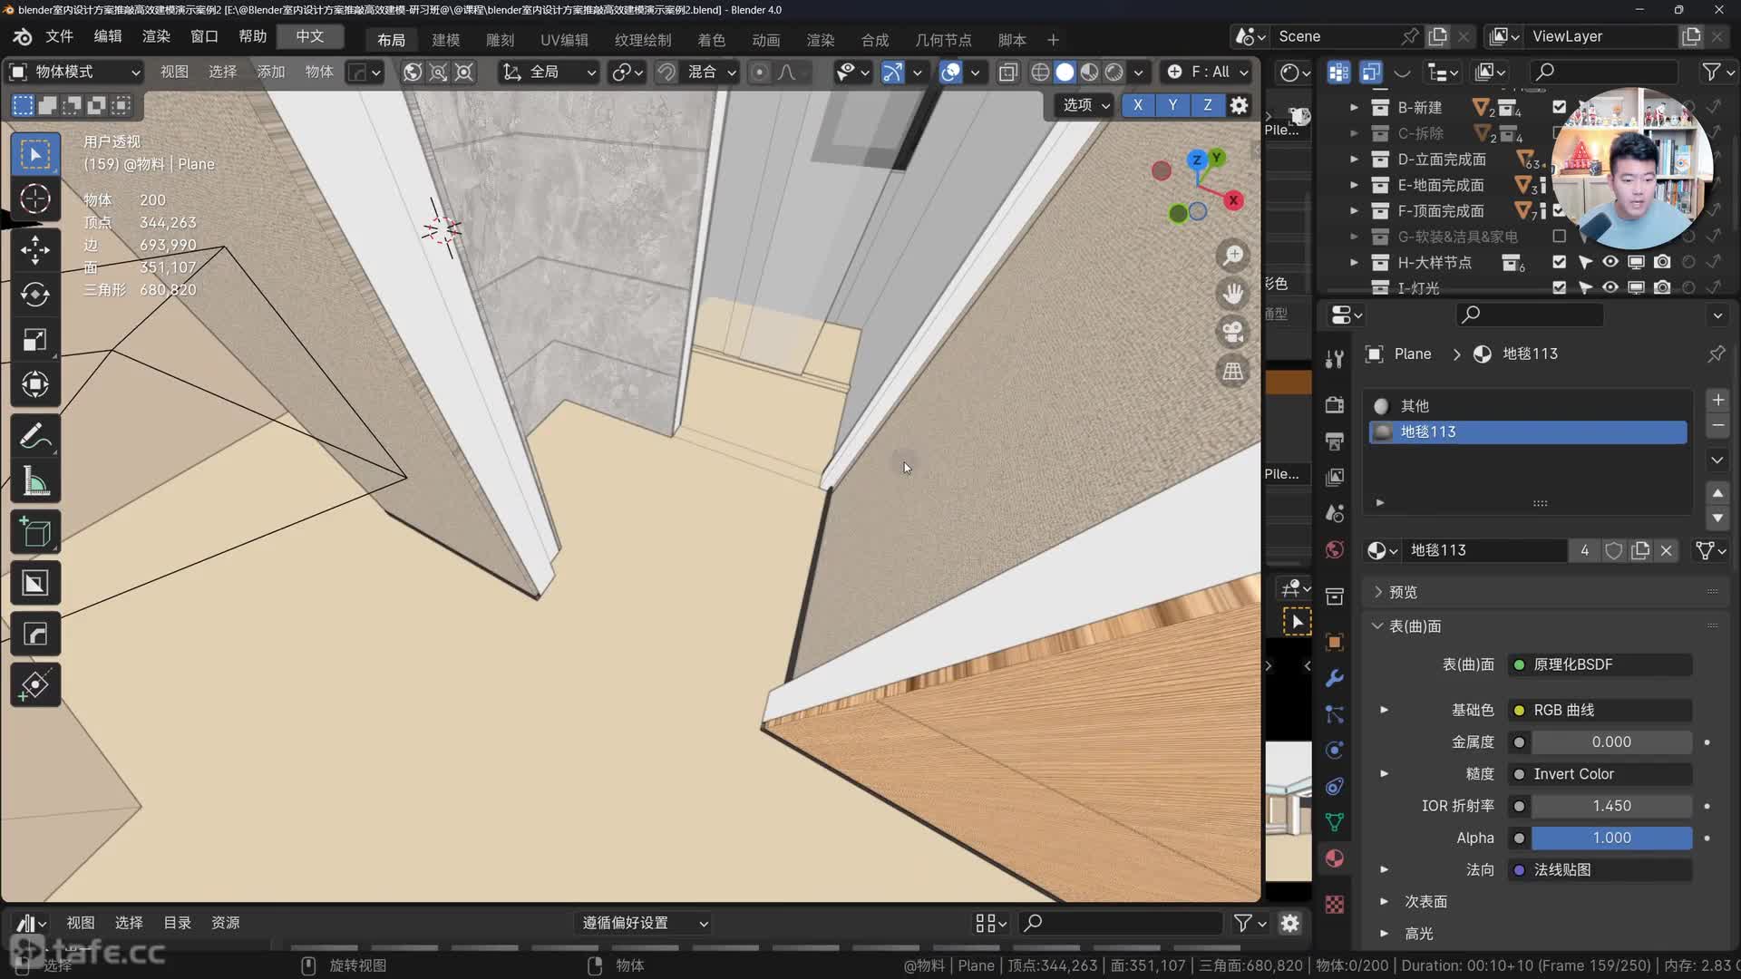The height and width of the screenshot is (979, 1741).
Task: Expand the 预览 panel
Action: (x=1403, y=592)
